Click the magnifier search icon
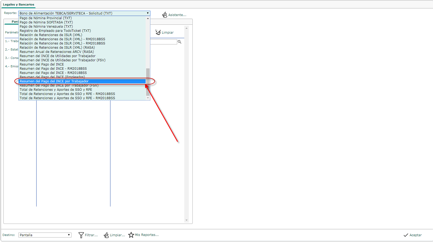The width and height of the screenshot is (433, 242). [x=180, y=42]
